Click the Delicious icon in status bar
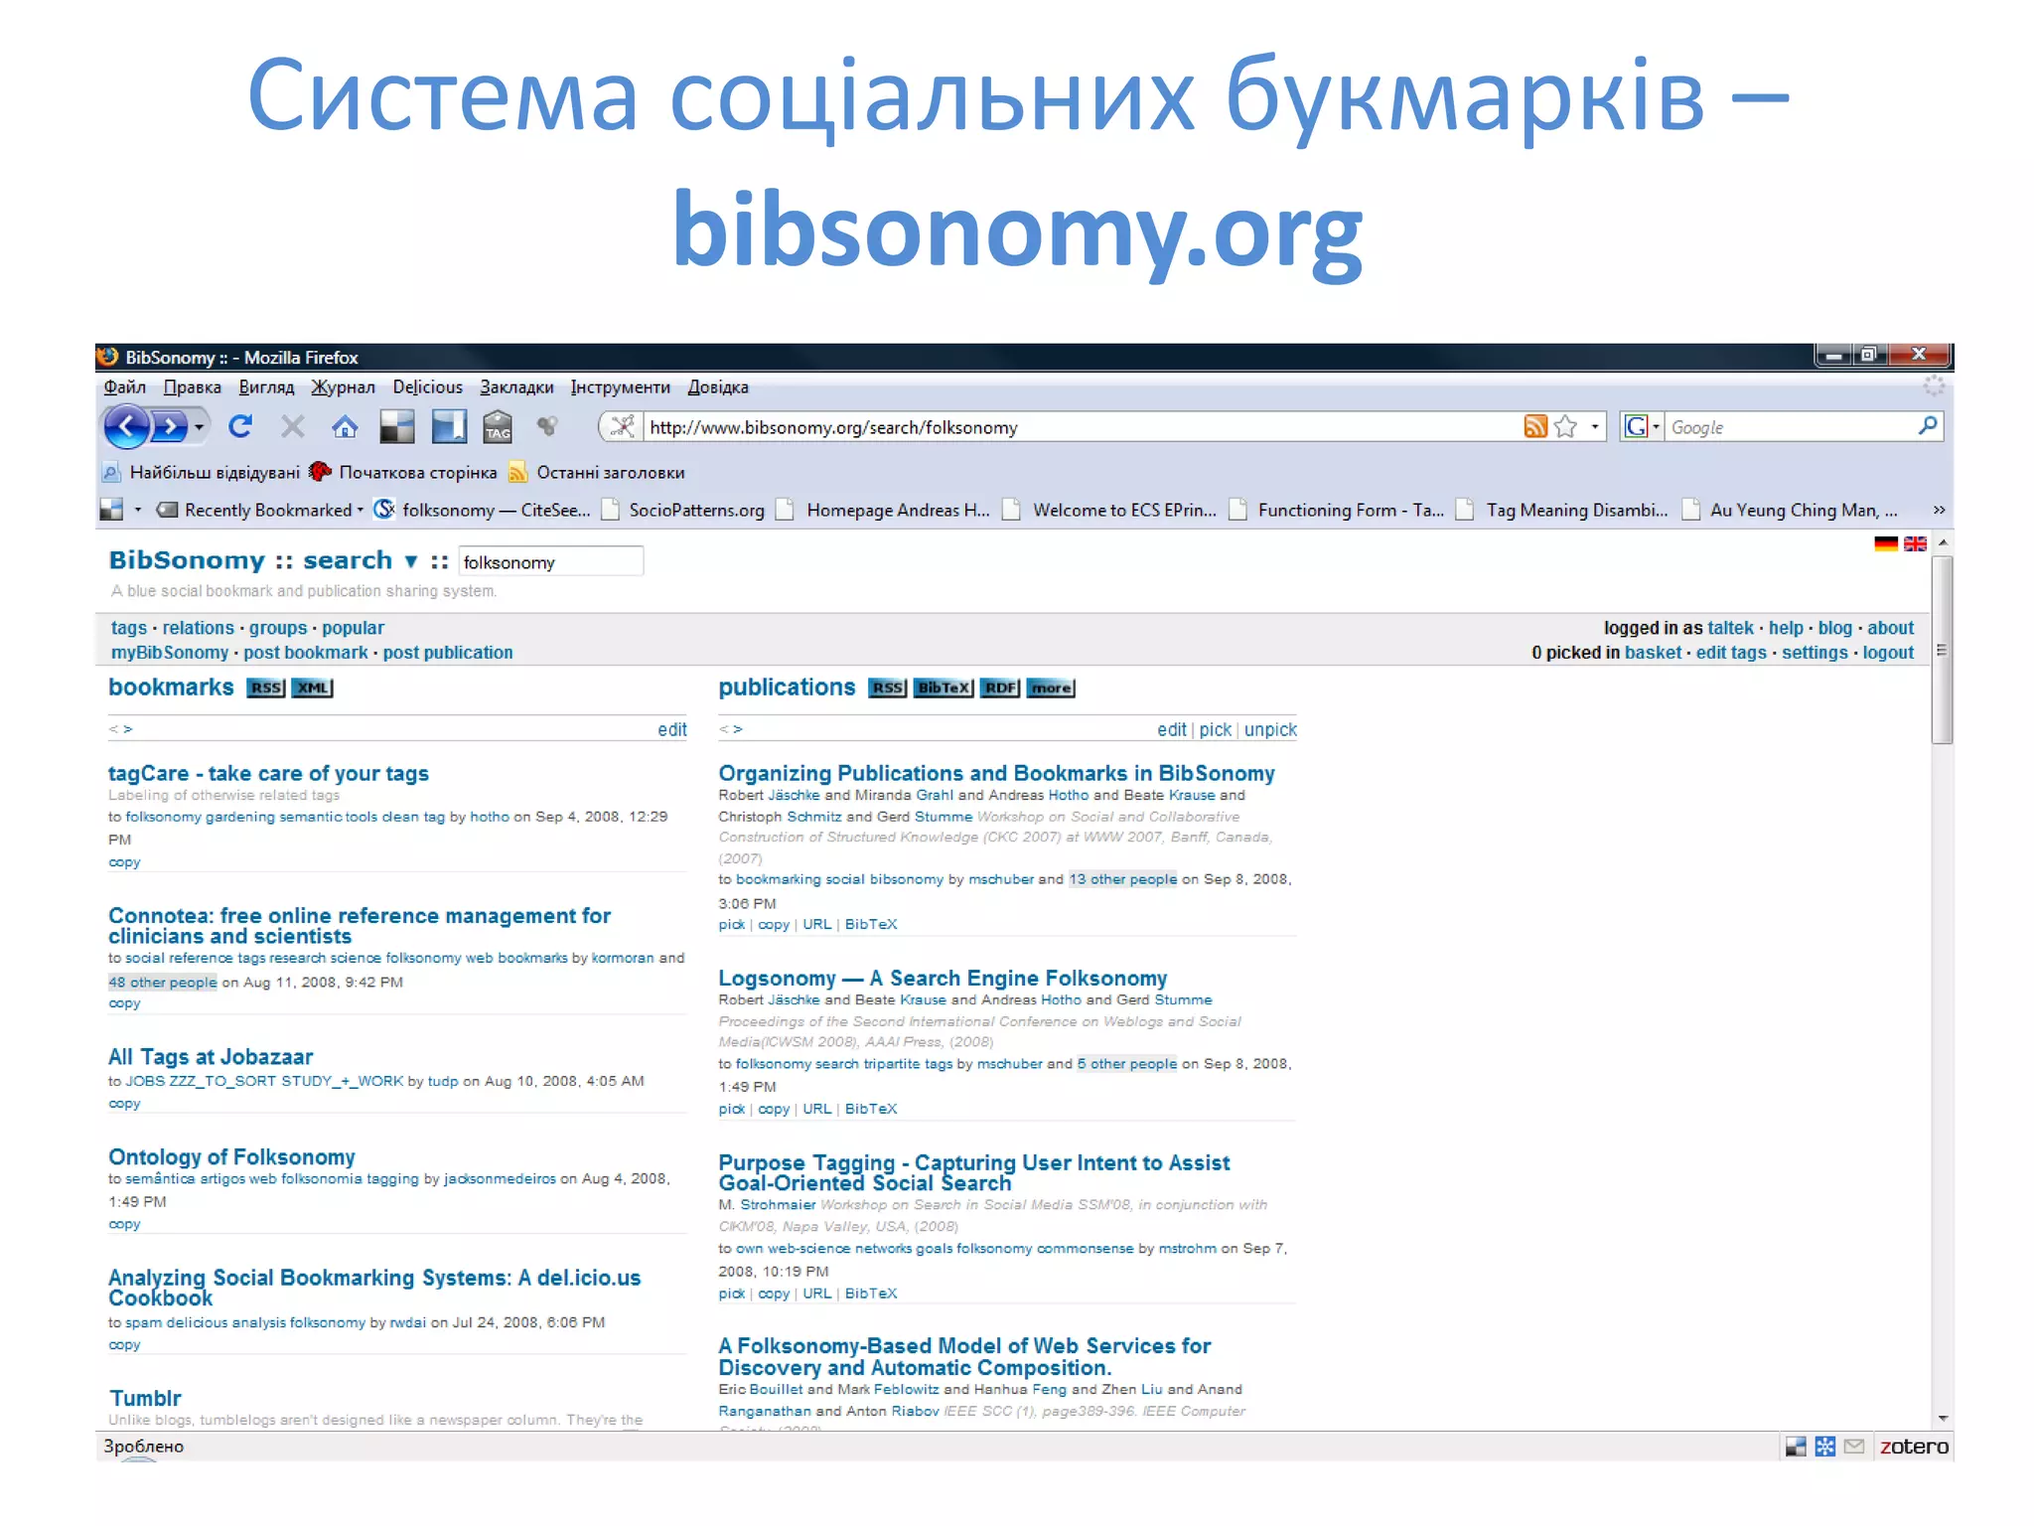 tap(1795, 1447)
